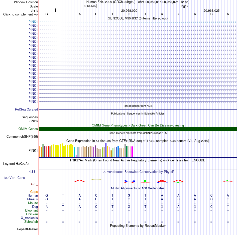Click the chr1: ruler label

click(34, 10)
